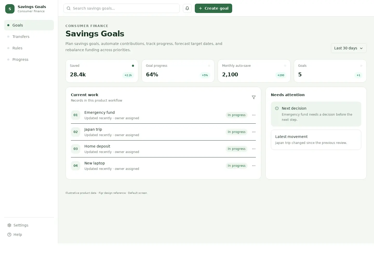This screenshot has width=374, height=266.
Task: Open Transfers in the sidebar
Action: point(29,37)
